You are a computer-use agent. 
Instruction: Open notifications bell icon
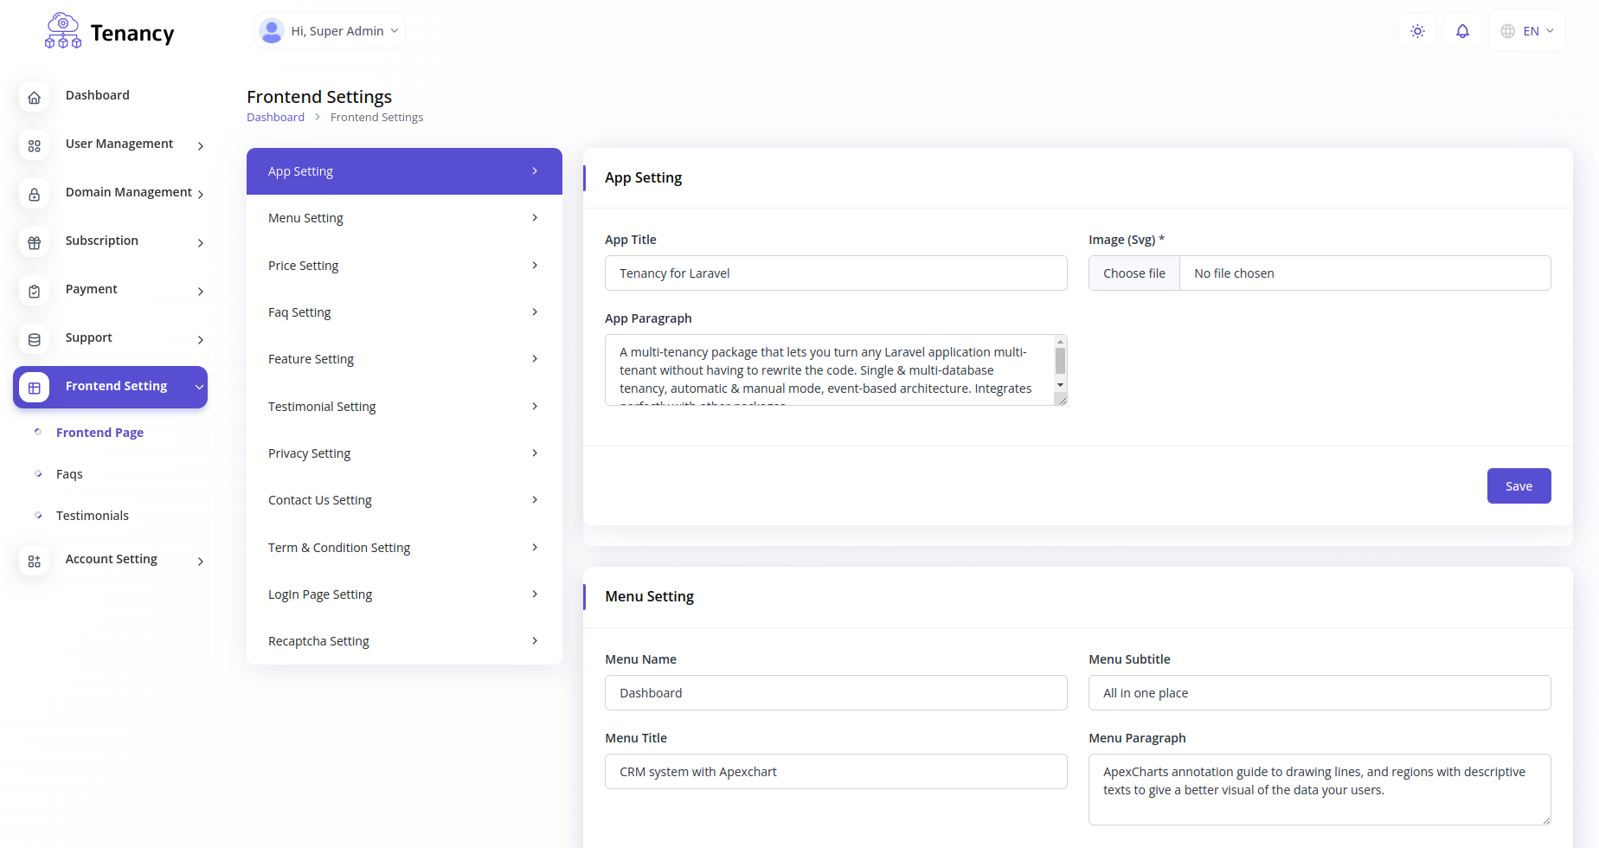pos(1462,31)
